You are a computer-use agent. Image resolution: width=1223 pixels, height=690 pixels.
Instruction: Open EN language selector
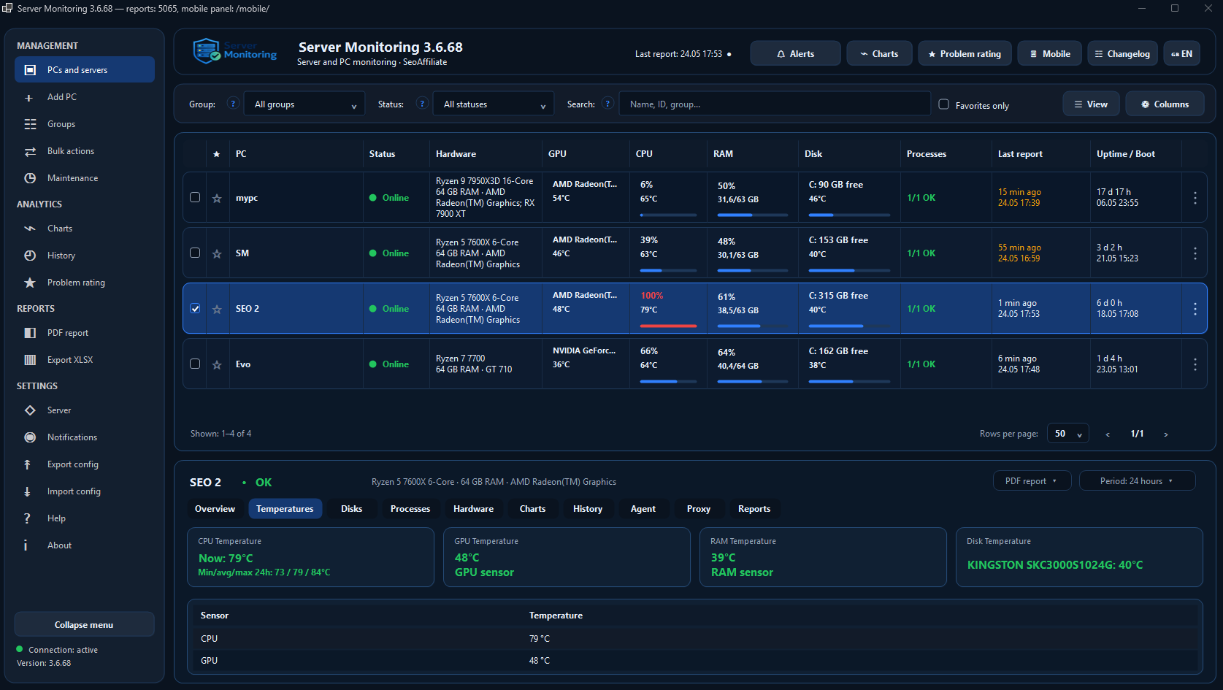tap(1181, 54)
